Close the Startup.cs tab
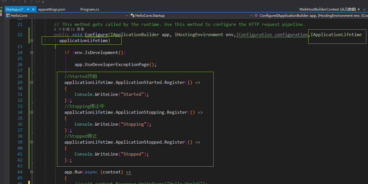368x184 pixels. click(x=33, y=9)
